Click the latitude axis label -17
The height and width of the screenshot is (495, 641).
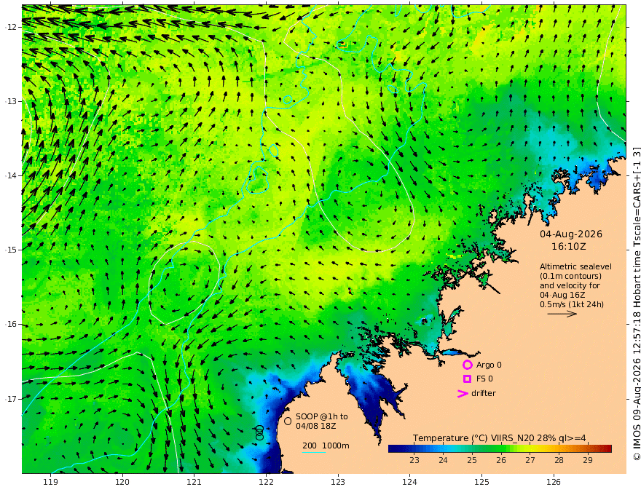click(11, 399)
